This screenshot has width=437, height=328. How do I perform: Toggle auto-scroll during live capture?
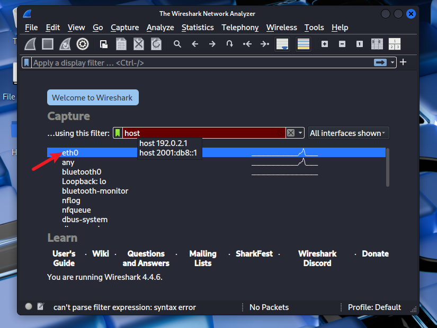pyautogui.click(x=282, y=44)
